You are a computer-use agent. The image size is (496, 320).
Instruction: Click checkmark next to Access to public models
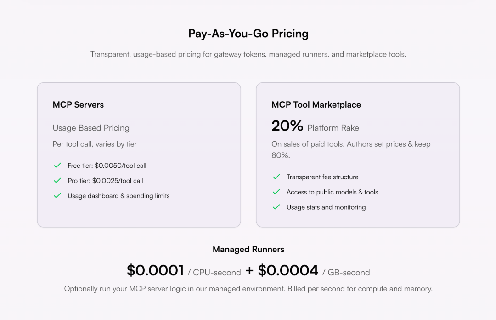point(276,192)
